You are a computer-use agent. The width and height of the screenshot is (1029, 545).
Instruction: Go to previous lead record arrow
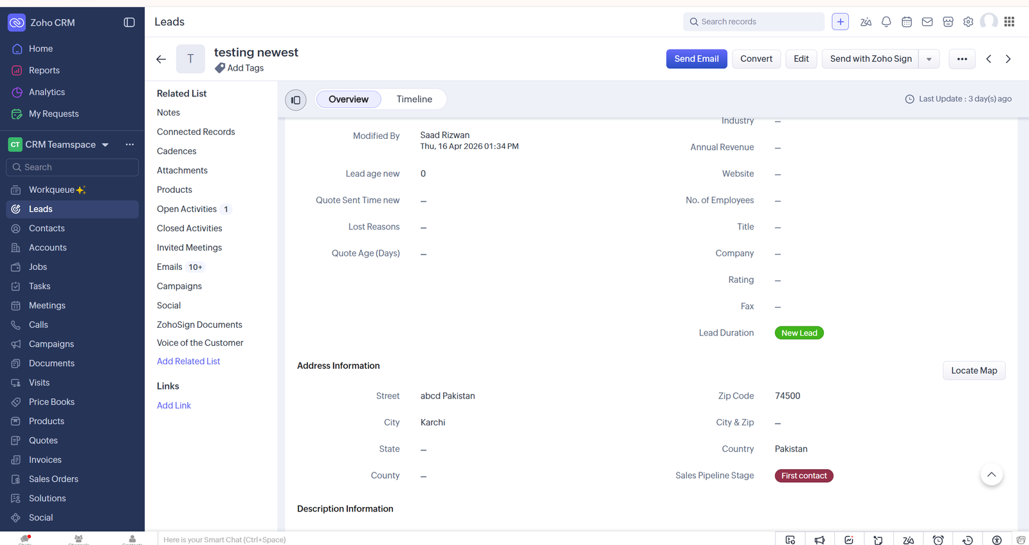coord(988,58)
